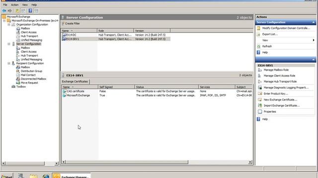Viewport: 318px width, 178px height.
Task: Expand the View submenu arrow
Action: pos(314,40)
